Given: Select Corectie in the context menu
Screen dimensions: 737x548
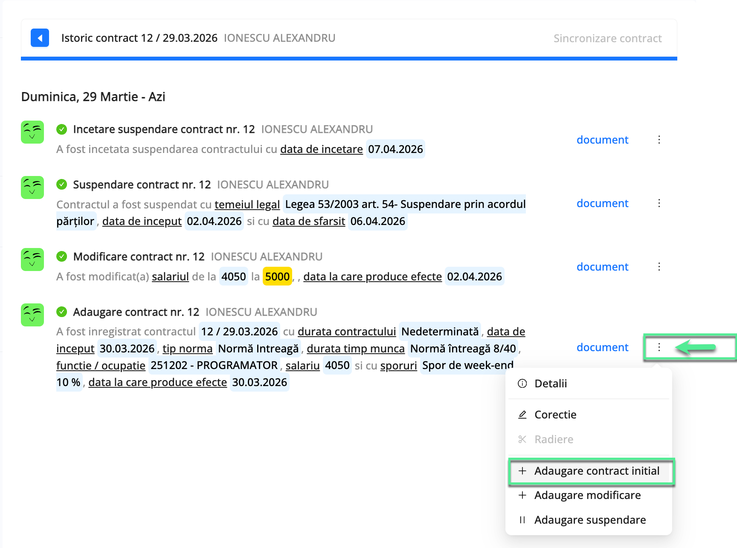Looking at the screenshot, I should click(555, 414).
